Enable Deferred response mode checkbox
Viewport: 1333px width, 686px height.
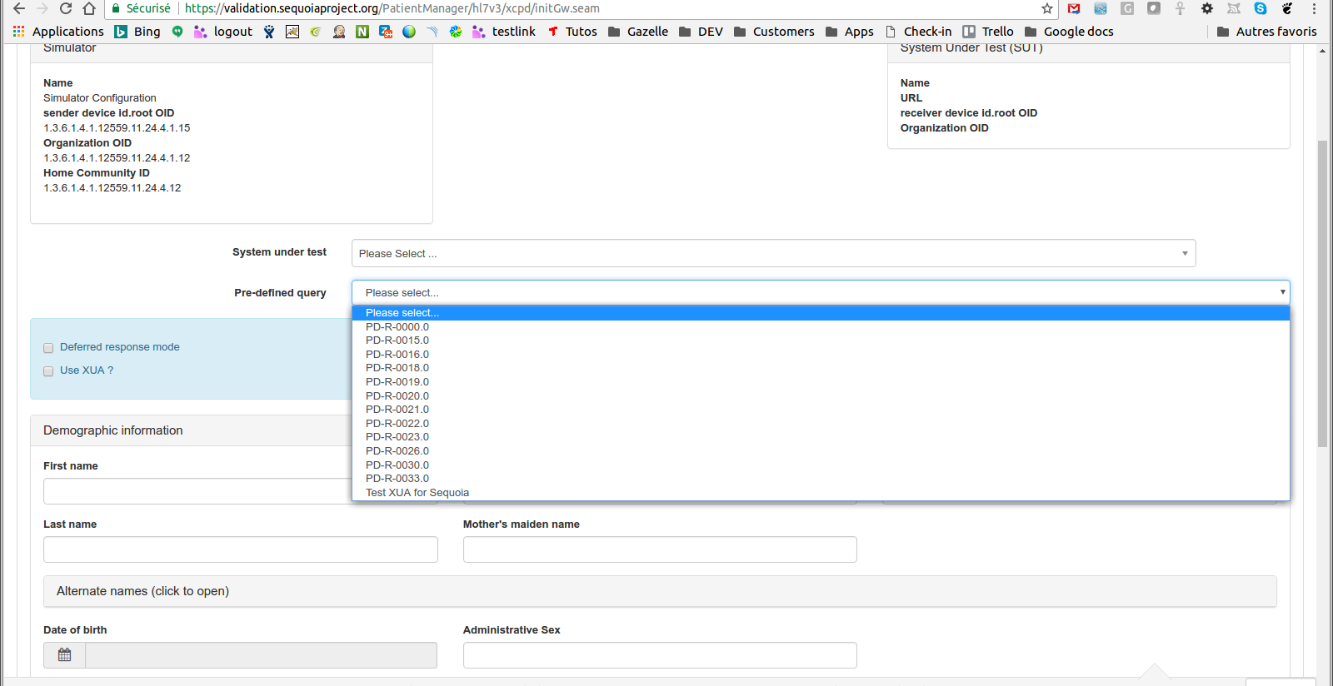point(48,348)
